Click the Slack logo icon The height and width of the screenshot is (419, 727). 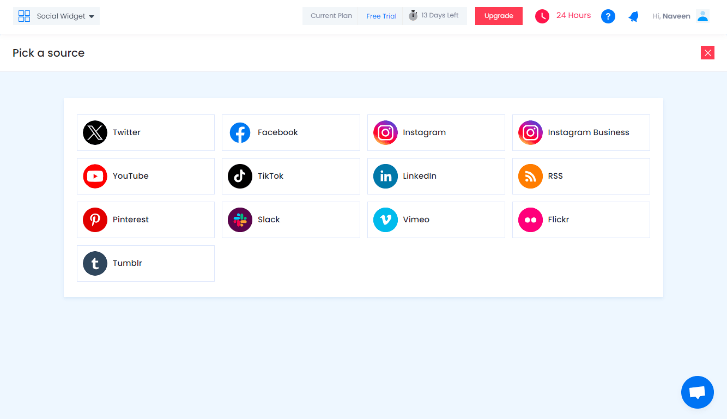240,220
